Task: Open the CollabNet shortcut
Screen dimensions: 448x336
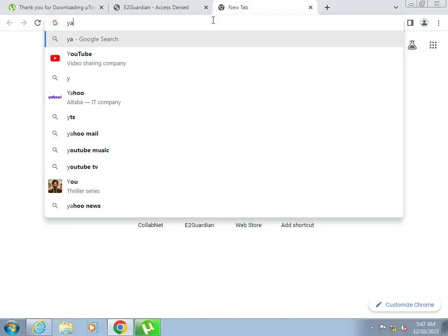Action: coord(150,225)
